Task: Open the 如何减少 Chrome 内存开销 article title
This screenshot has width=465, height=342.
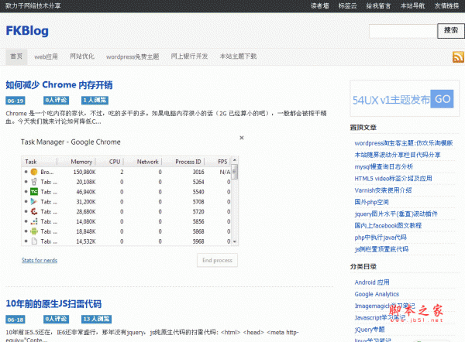Action: (59, 85)
